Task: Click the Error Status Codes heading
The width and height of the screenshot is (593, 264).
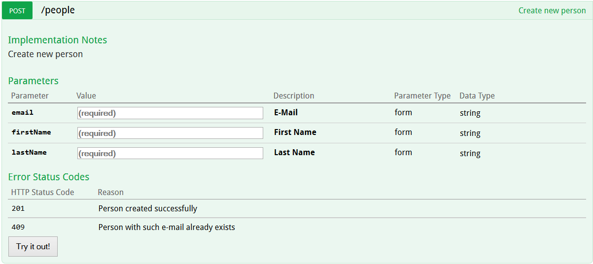Action: pos(49,177)
